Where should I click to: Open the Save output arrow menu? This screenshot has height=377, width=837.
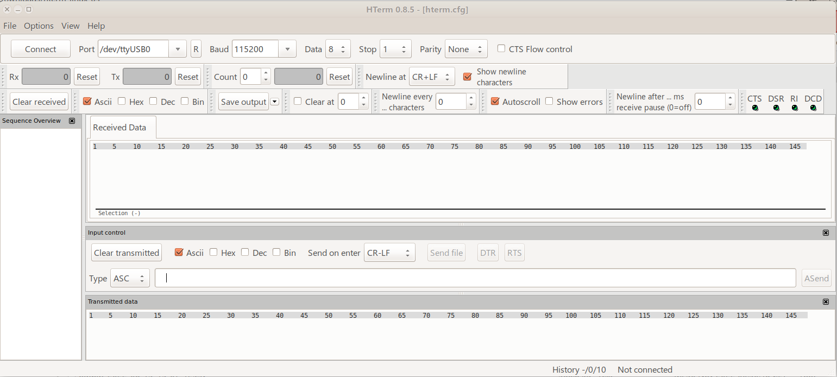(274, 102)
